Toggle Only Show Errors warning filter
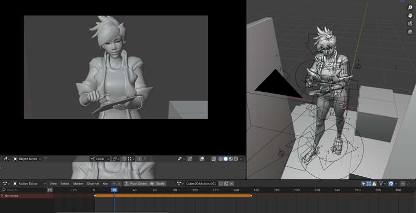Viewport: 416px width, 213px height. [375, 183]
